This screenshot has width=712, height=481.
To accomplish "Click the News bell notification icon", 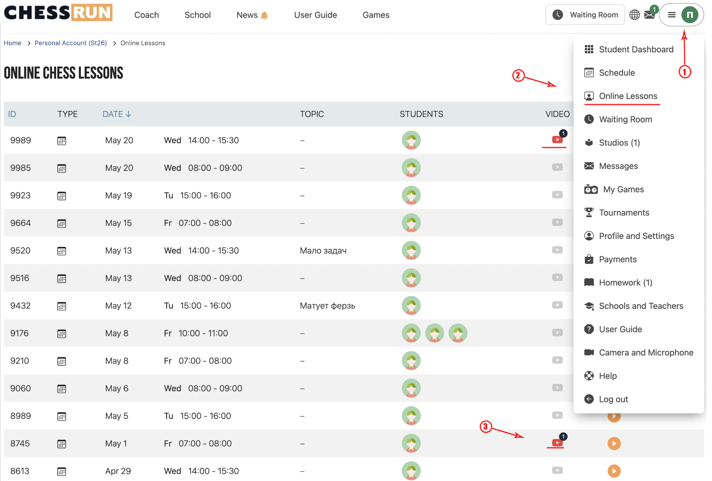I will [x=265, y=16].
